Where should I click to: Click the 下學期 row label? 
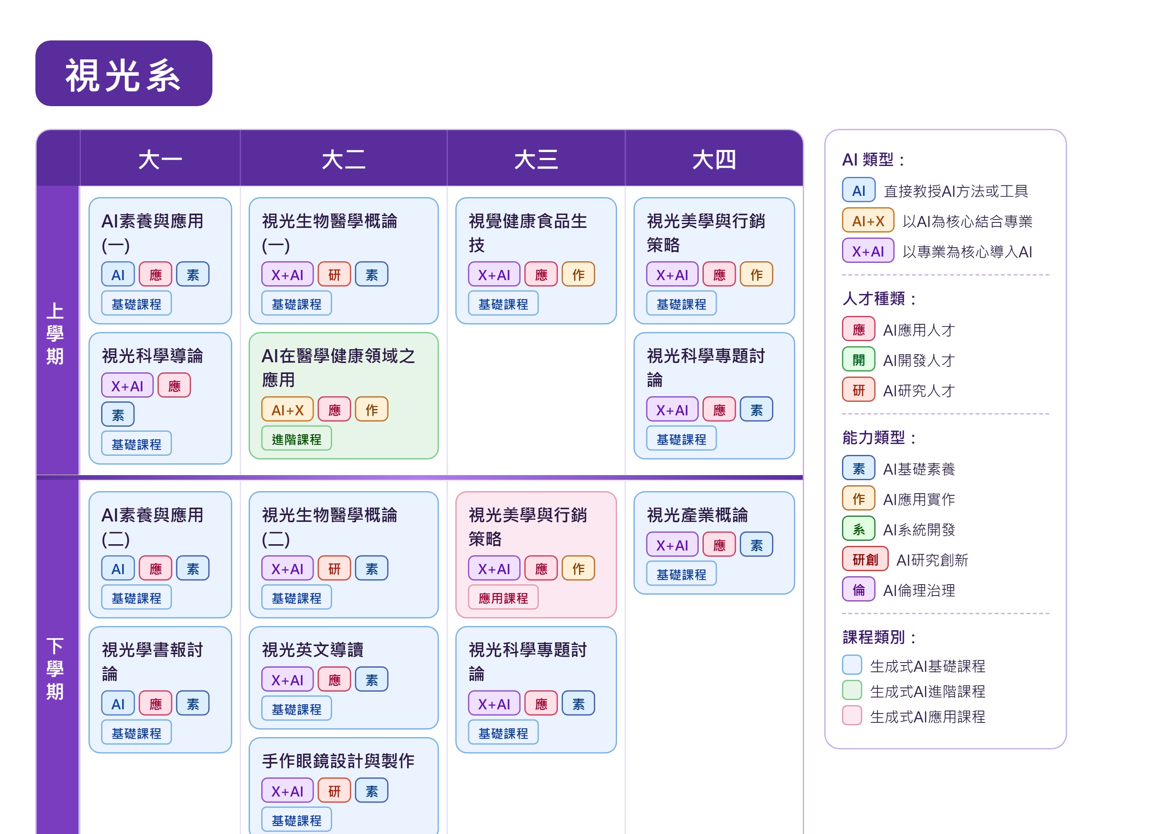click(x=55, y=668)
